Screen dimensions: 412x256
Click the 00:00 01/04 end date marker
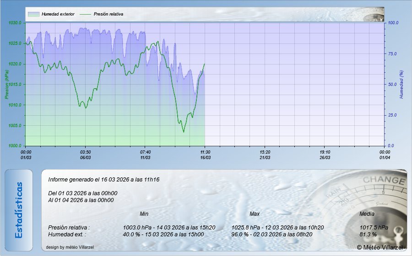click(384, 155)
